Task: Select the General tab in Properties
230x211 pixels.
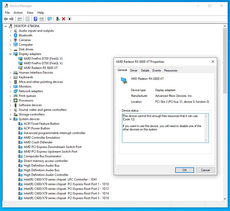Action: tap(122, 70)
